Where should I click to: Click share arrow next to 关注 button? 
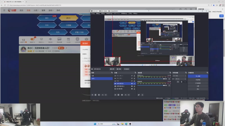point(66,48)
